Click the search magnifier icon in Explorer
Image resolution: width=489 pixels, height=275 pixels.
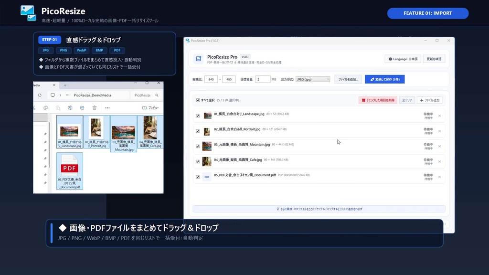coord(157,95)
